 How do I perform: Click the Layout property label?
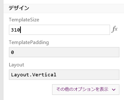[17, 65]
